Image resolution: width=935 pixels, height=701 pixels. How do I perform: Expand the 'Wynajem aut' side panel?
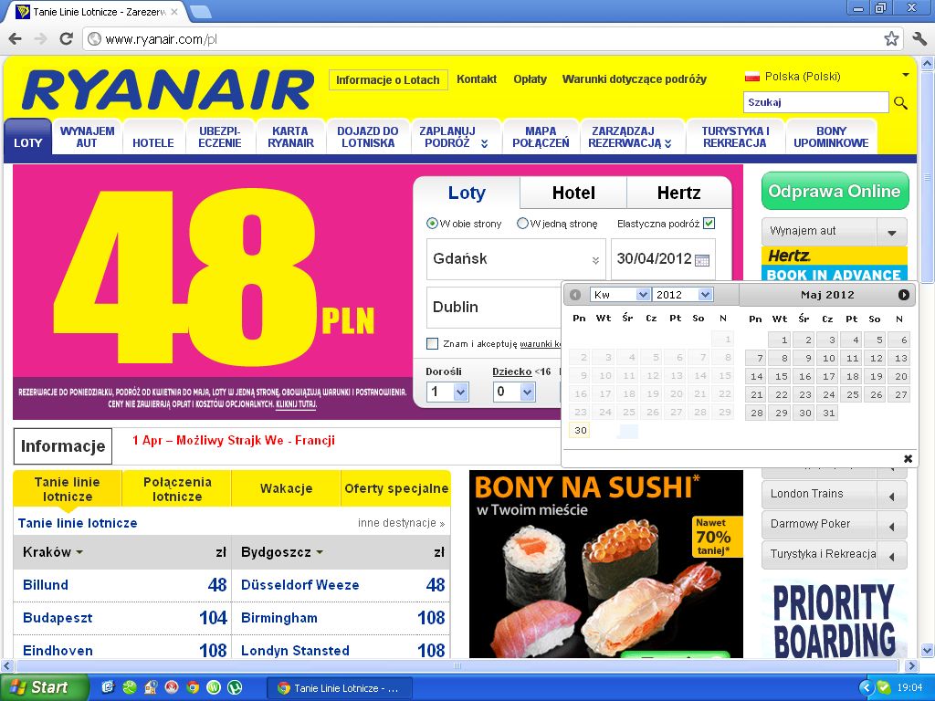pyautogui.click(x=835, y=231)
